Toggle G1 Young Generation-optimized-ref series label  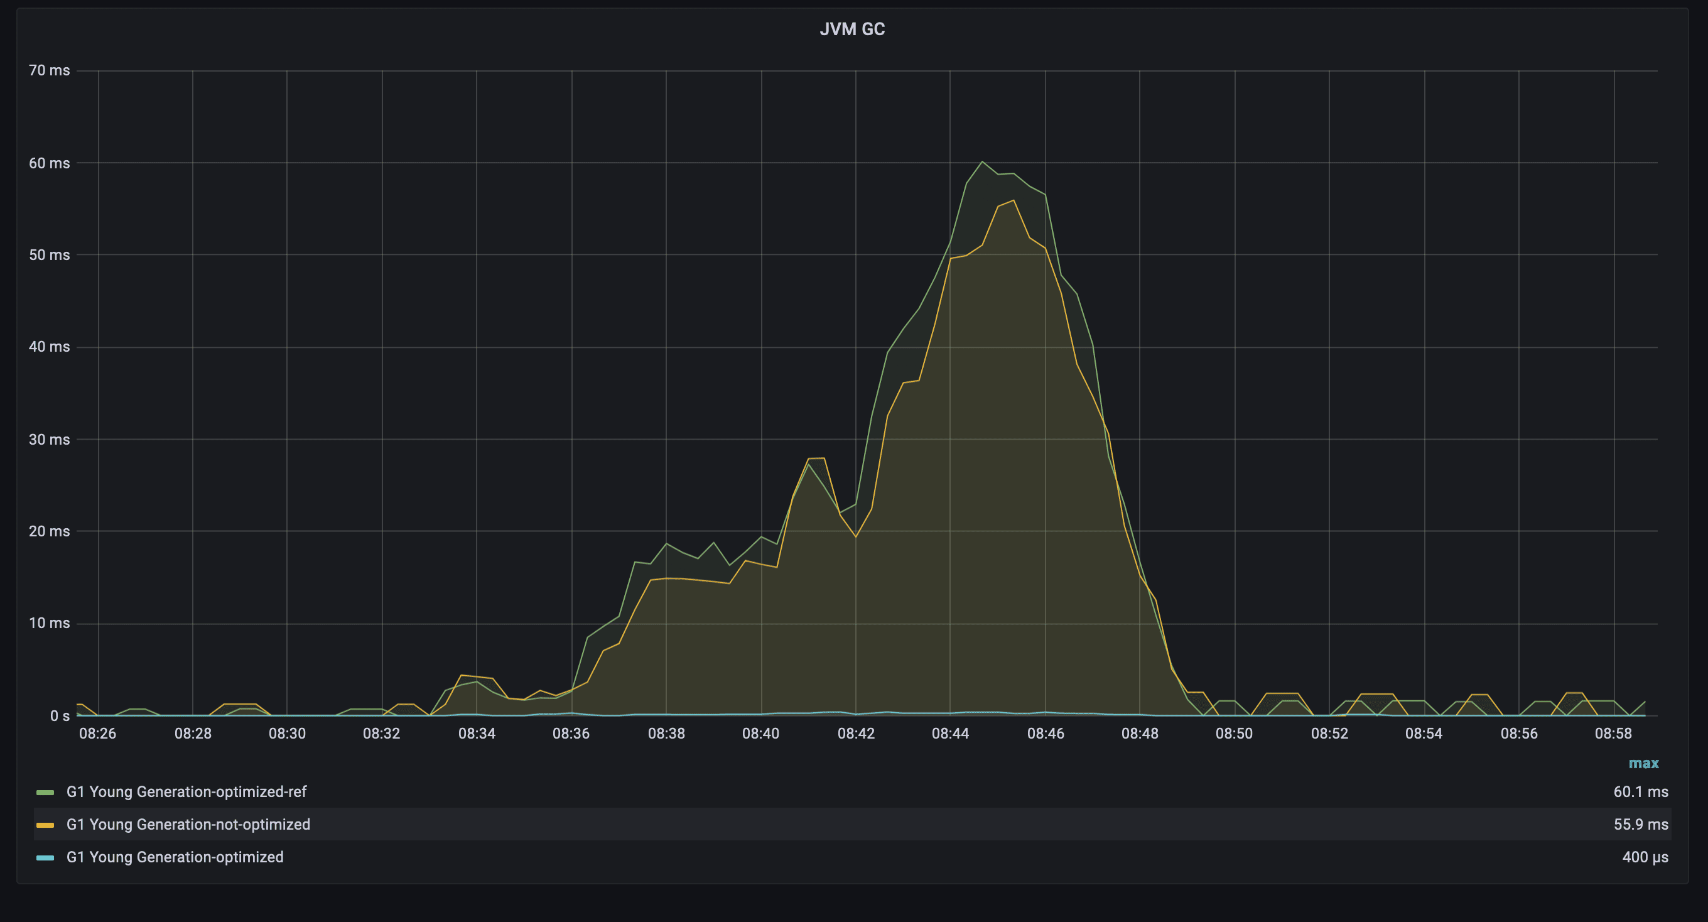[186, 792]
